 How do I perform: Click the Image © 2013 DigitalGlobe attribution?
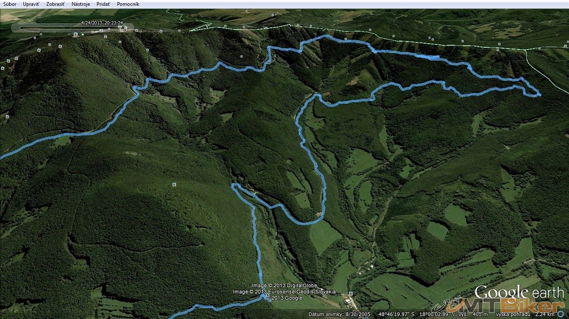284,286
